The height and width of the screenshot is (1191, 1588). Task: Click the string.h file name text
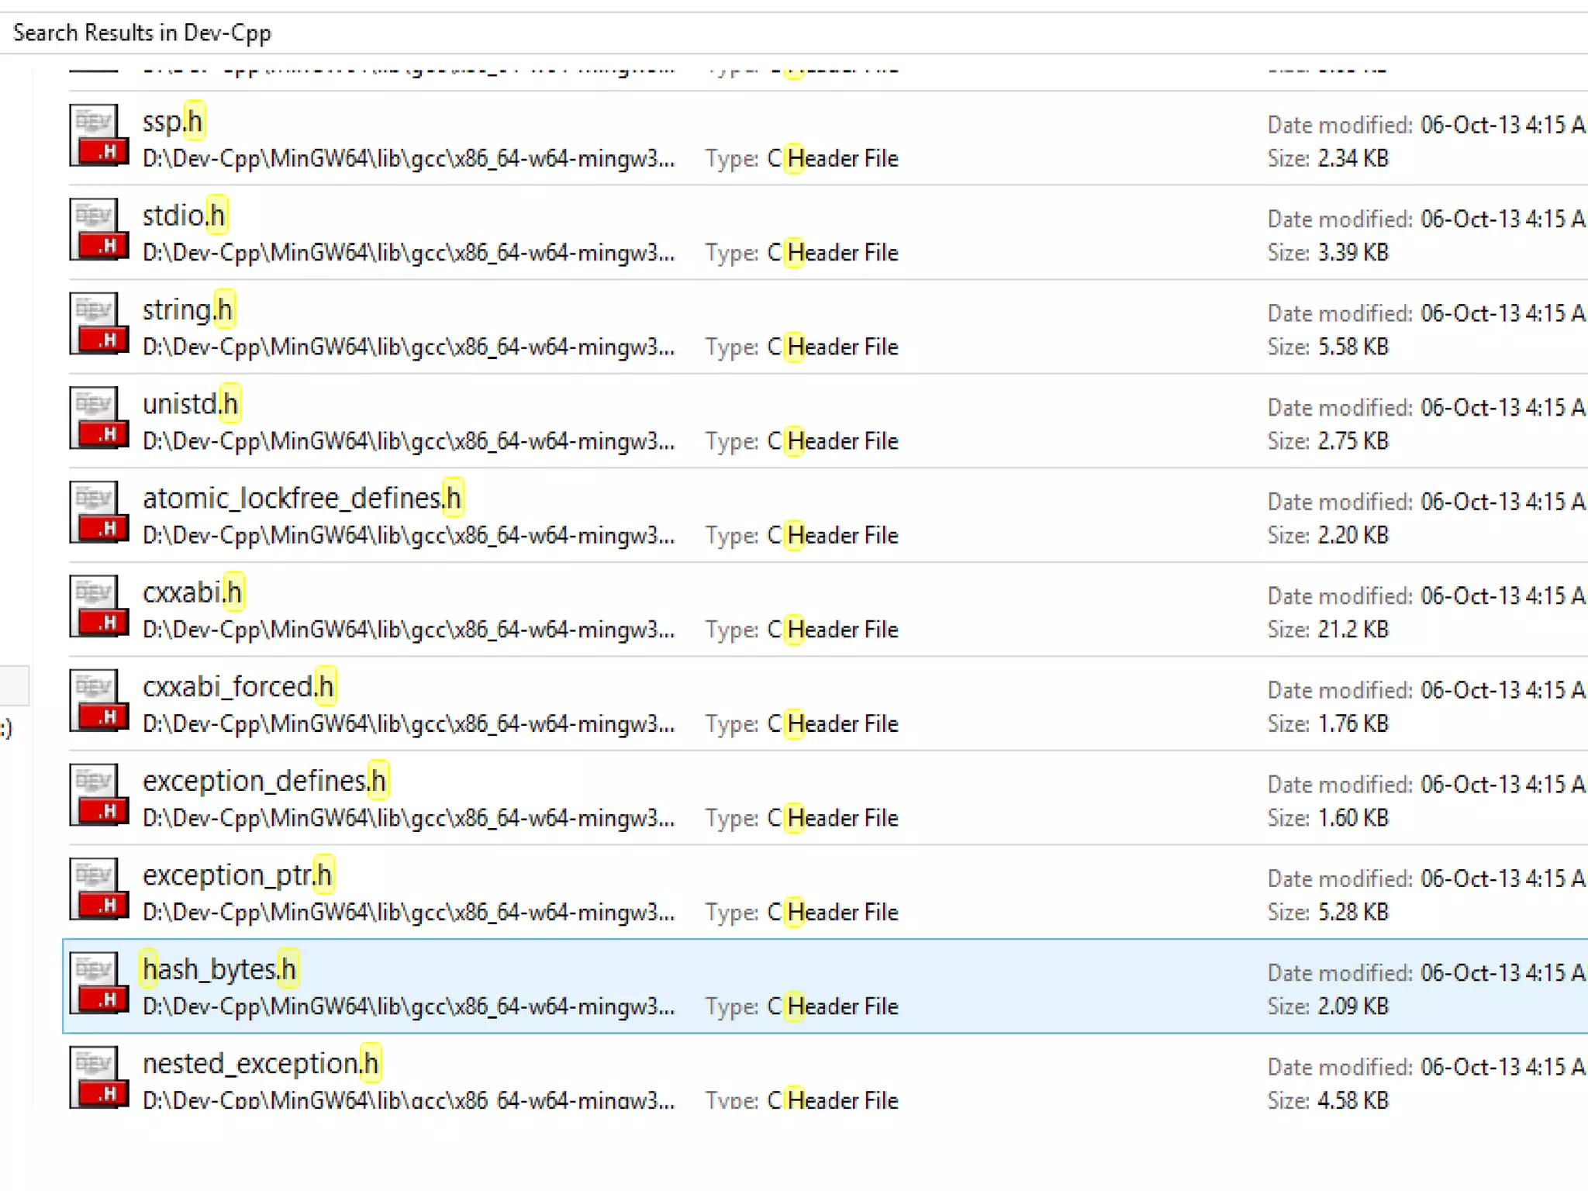point(187,310)
